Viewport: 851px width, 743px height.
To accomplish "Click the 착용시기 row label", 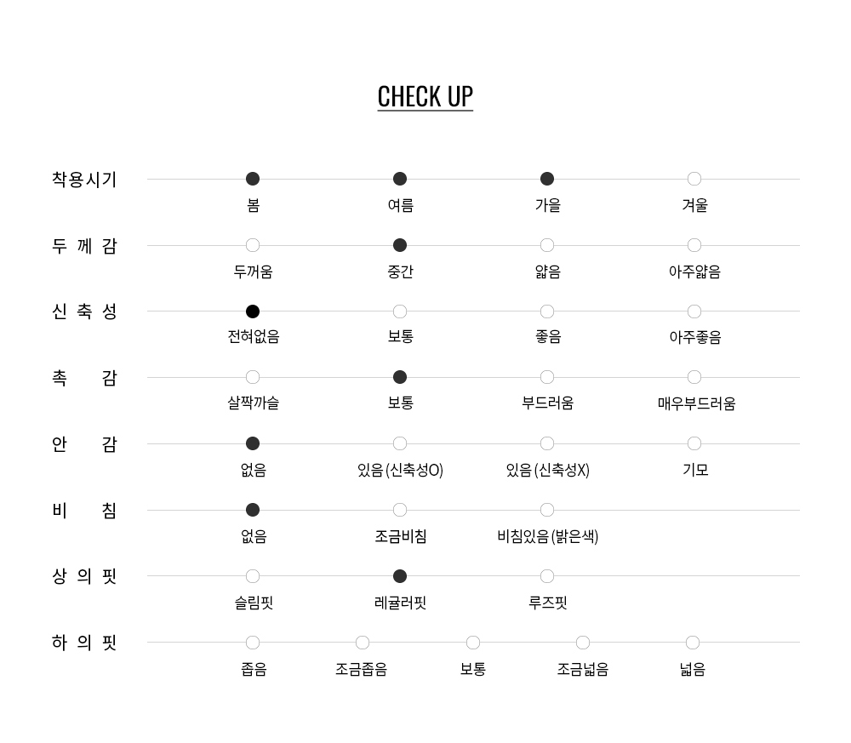I will point(84,180).
